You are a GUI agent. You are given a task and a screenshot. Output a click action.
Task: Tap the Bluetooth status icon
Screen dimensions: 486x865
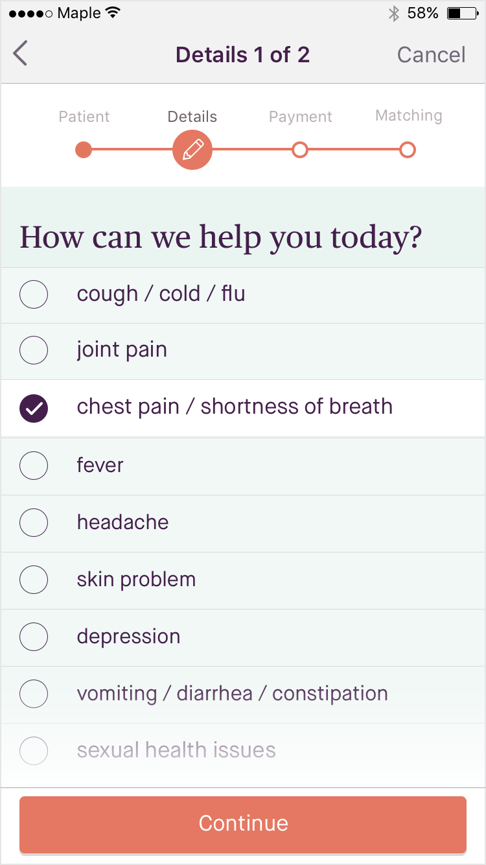(x=393, y=13)
